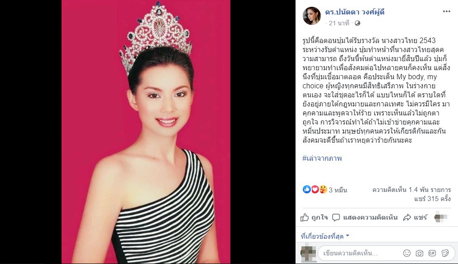Image resolution: width=458 pixels, height=264 pixels.
Task: Open the sticker picker icon
Action: [x=445, y=253]
